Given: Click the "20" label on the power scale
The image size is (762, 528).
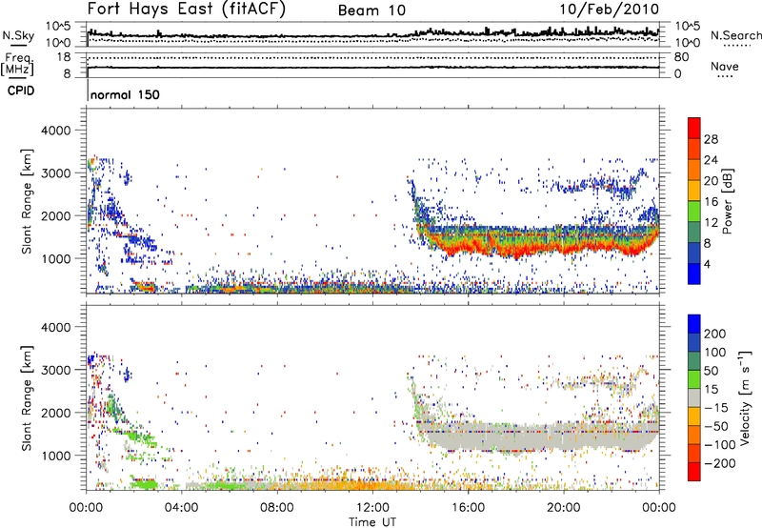Looking at the screenshot, I should pyautogui.click(x=711, y=181).
